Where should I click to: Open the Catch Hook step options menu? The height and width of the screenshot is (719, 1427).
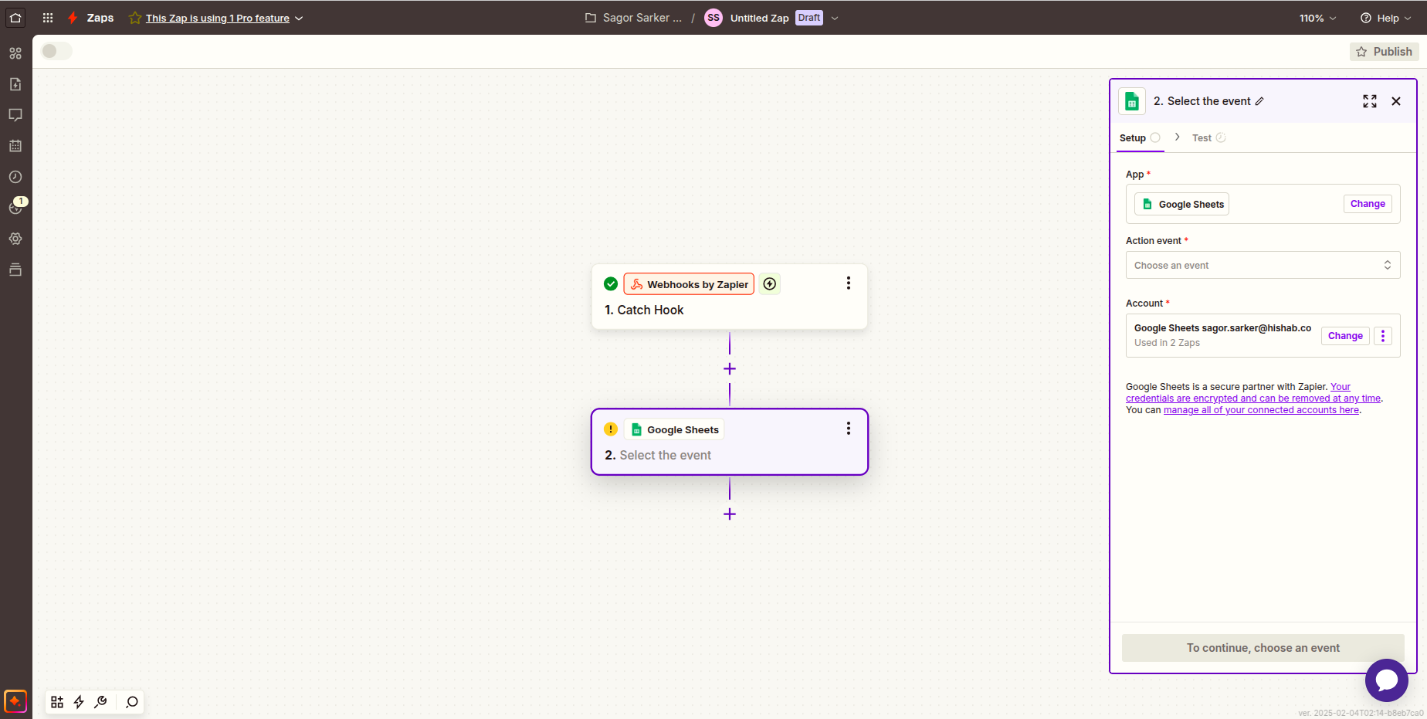pos(849,283)
